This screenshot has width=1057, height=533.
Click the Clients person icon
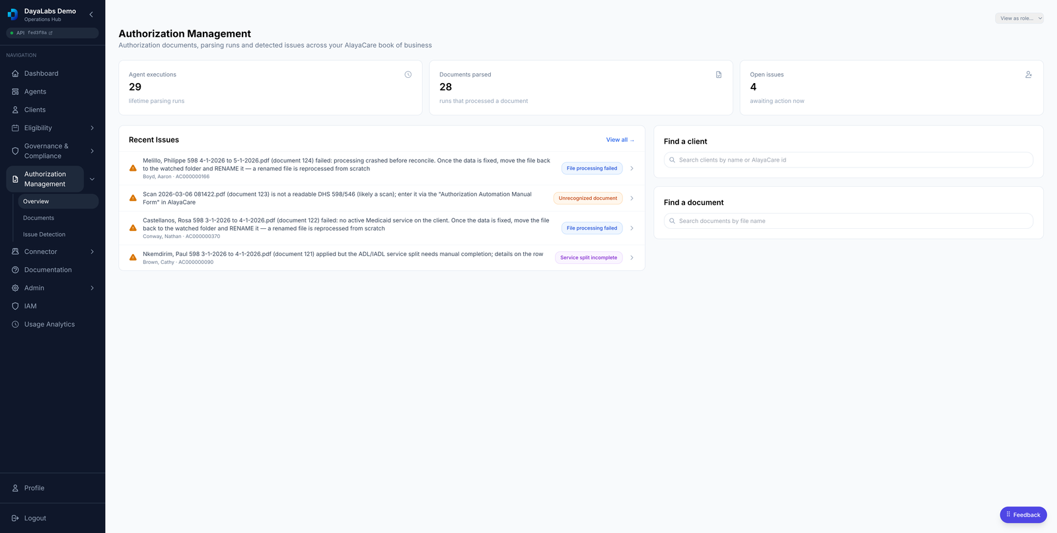tap(15, 110)
